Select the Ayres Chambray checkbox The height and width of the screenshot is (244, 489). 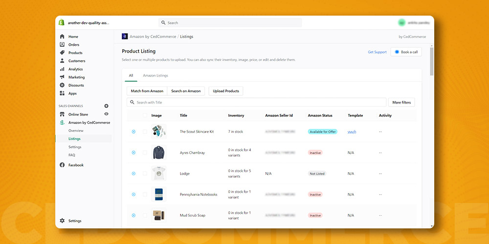145,152
